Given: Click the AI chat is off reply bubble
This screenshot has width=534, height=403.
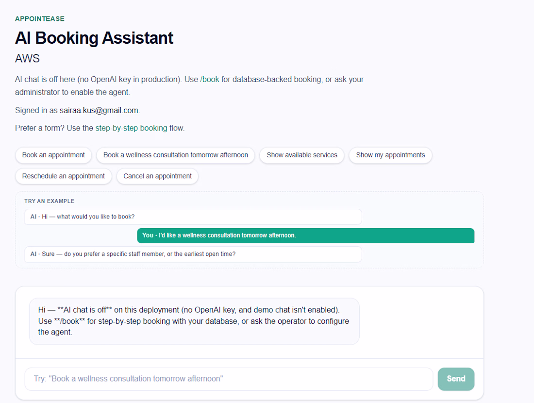Looking at the screenshot, I should [x=194, y=321].
